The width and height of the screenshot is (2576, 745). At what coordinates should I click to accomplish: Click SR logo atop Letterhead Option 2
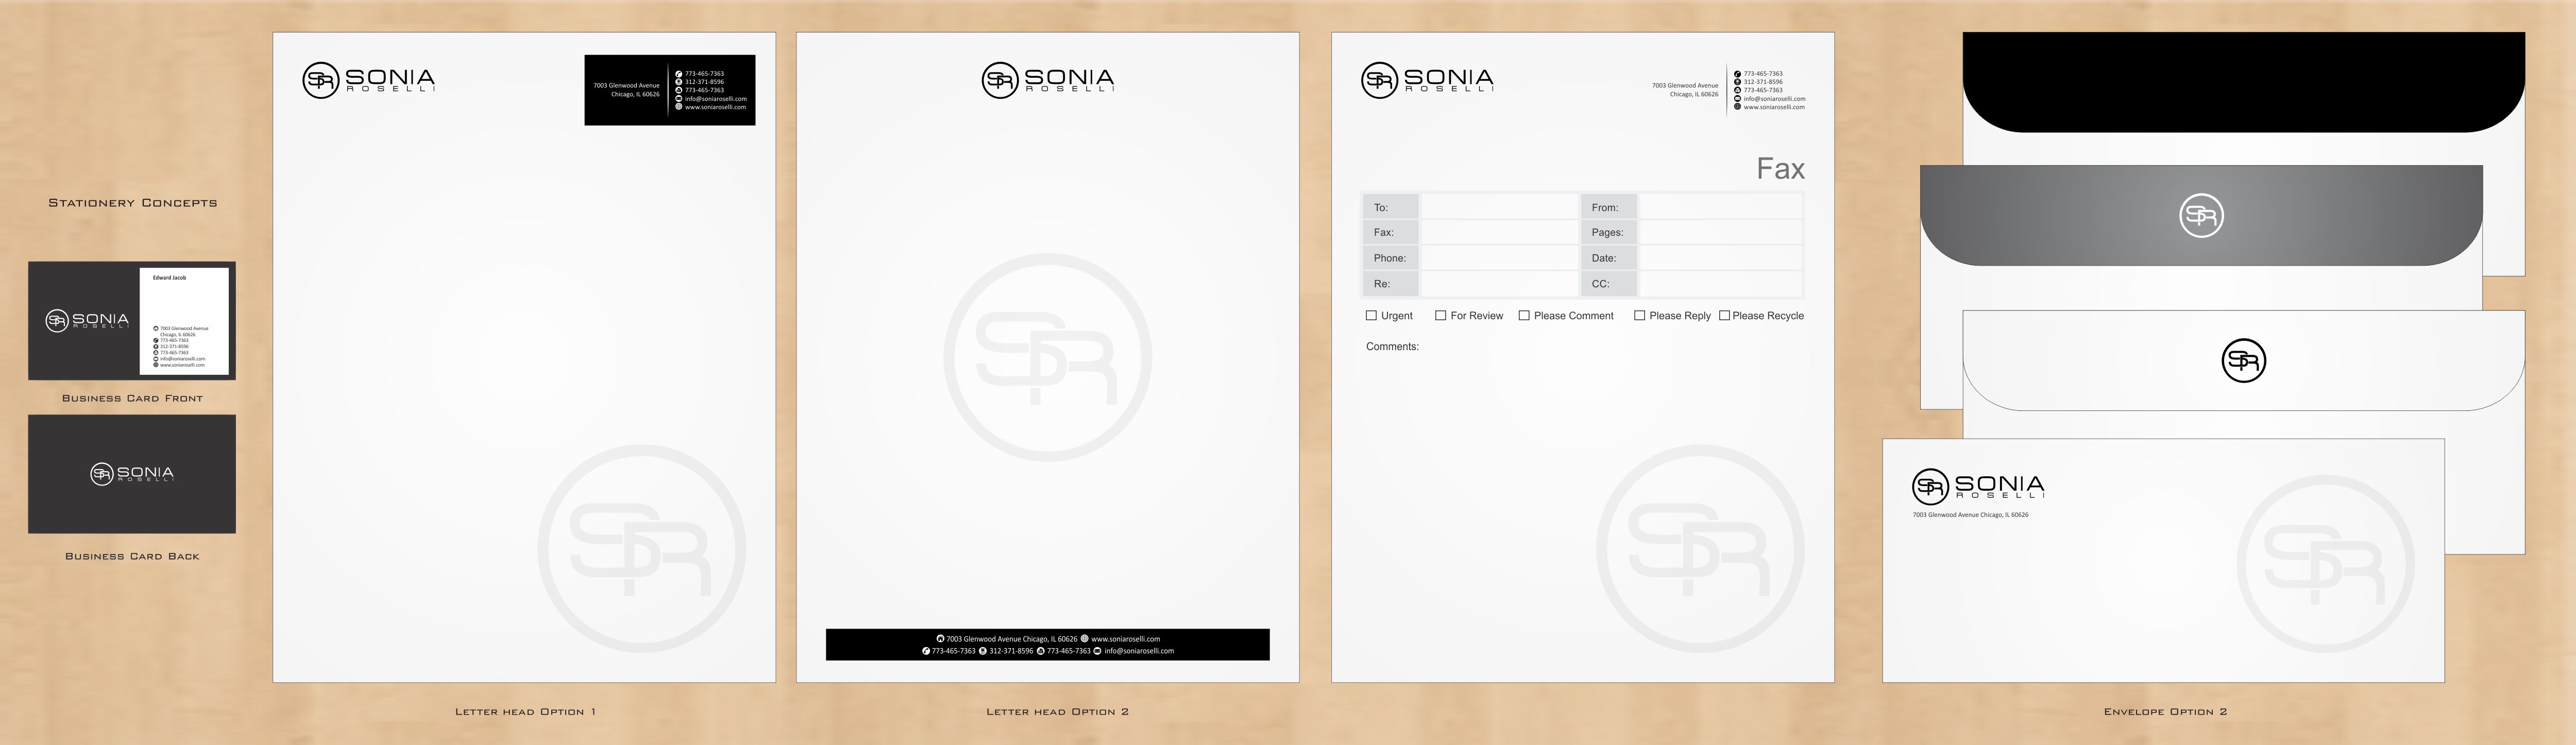pyautogui.click(x=1000, y=80)
